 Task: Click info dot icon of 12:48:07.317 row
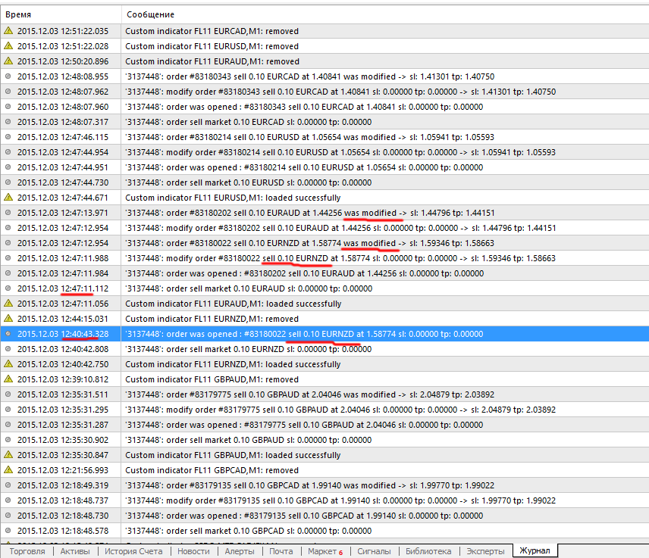click(8, 122)
